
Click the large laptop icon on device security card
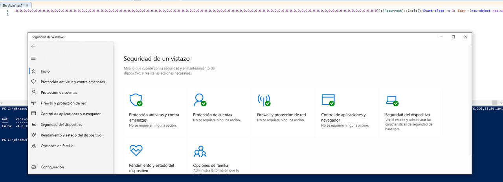pyautogui.click(x=392, y=101)
